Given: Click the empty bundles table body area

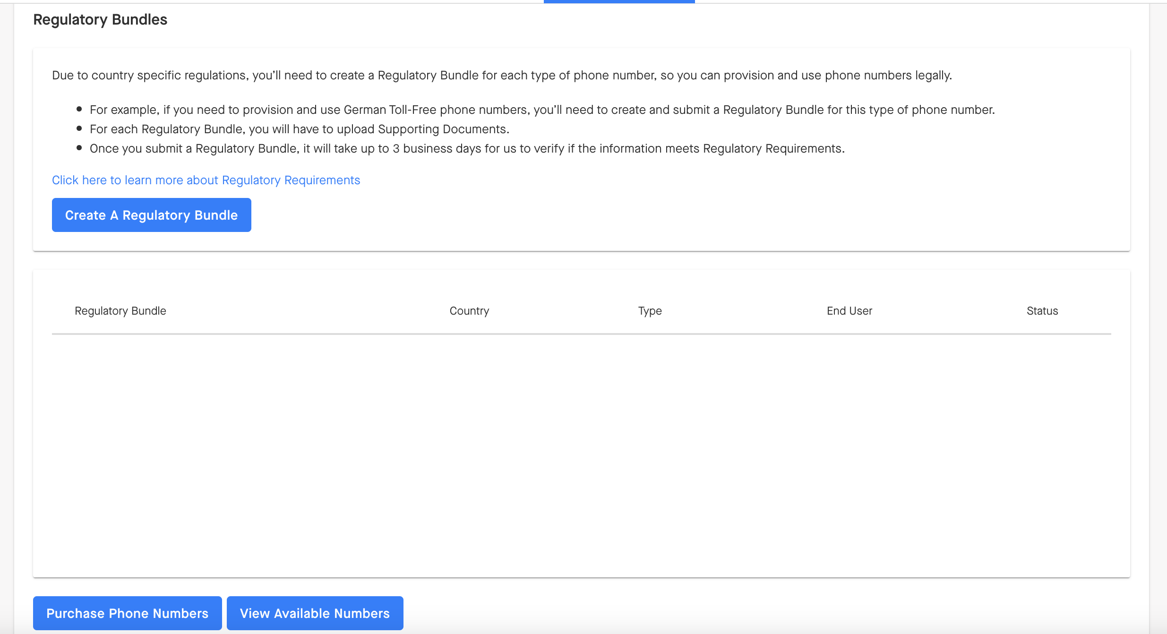Looking at the screenshot, I should point(581,454).
